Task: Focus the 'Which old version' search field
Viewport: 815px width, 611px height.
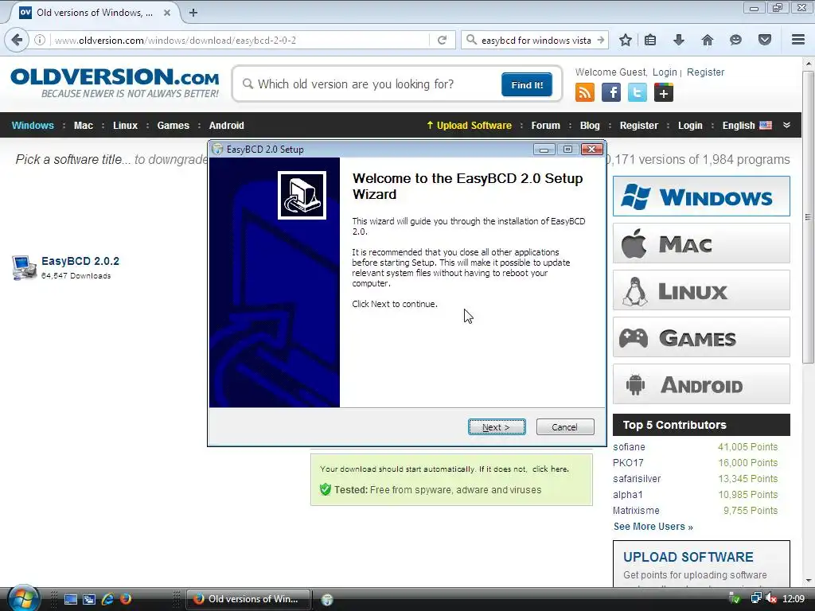Action: [x=369, y=84]
